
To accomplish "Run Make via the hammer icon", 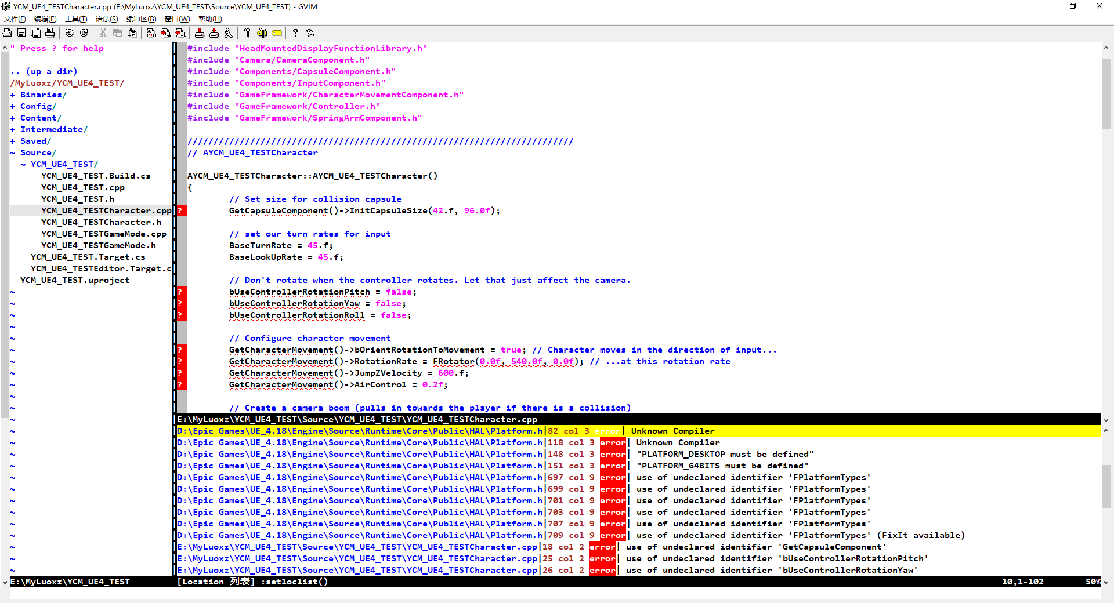I will pyautogui.click(x=247, y=33).
